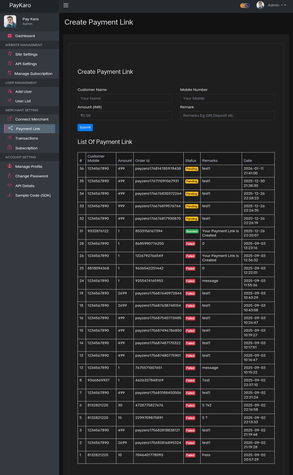Click the Change Password lock icon
This screenshot has width=293, height=475.
(x=10, y=176)
